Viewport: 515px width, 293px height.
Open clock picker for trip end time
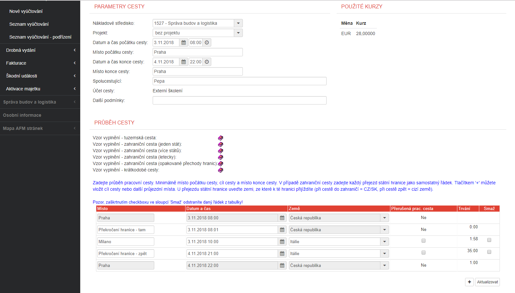(207, 62)
